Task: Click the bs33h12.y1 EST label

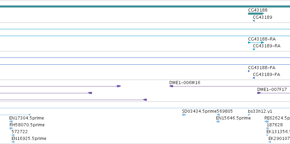Action: (x=260, y=111)
